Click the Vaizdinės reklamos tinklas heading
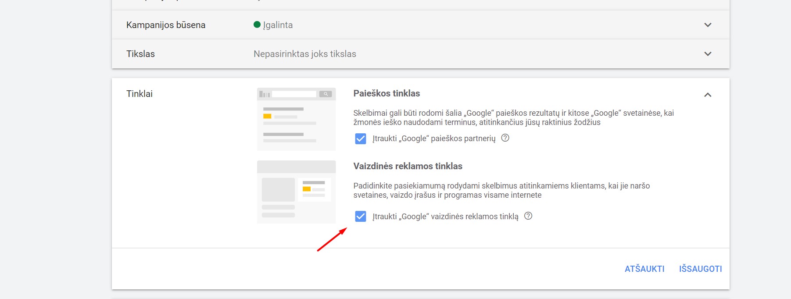The height and width of the screenshot is (299, 791). tap(408, 166)
